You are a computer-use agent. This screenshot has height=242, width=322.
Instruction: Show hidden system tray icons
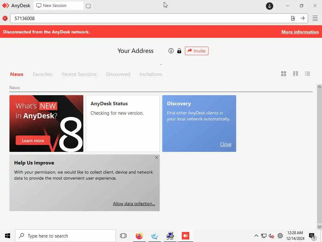(256, 236)
